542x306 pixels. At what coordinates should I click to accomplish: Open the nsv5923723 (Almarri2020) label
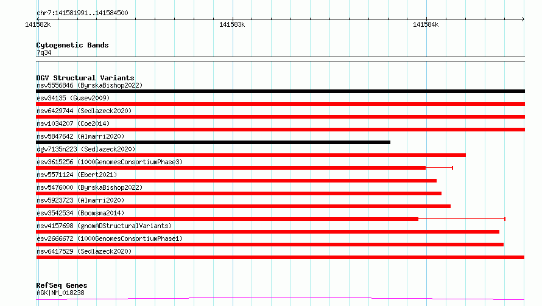click(80, 200)
